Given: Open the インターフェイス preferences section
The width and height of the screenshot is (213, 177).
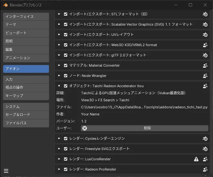Looking at the screenshot, I should pos(26,17).
